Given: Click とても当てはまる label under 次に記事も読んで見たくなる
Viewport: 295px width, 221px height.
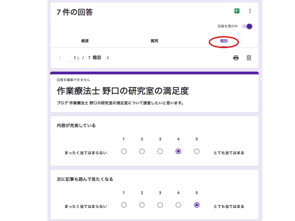Looking at the screenshot, I should (x=229, y=206).
